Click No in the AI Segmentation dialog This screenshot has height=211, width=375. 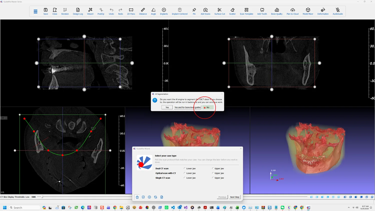pos(208,107)
